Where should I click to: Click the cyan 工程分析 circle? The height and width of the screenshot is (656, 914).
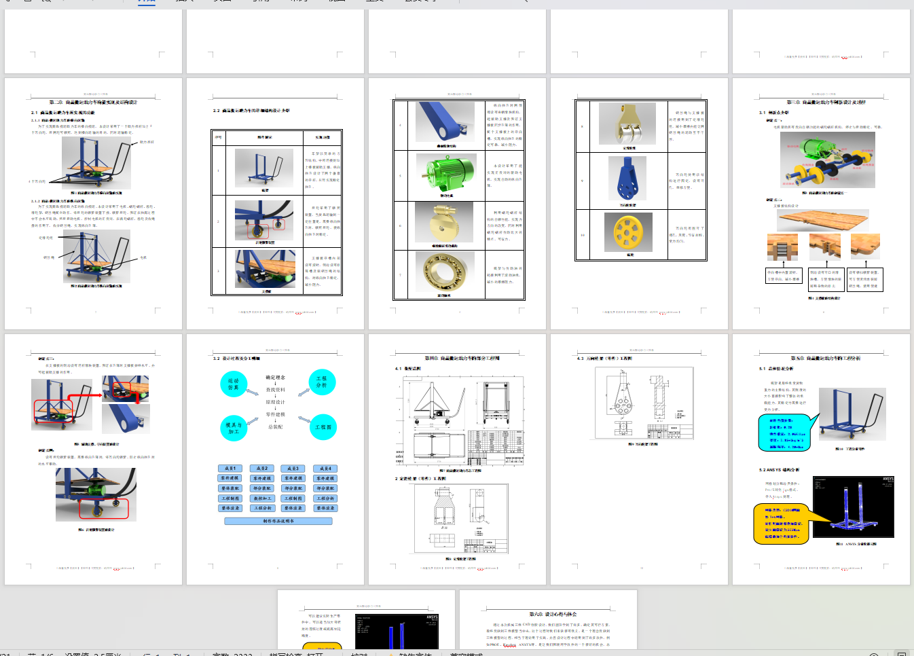coord(322,382)
